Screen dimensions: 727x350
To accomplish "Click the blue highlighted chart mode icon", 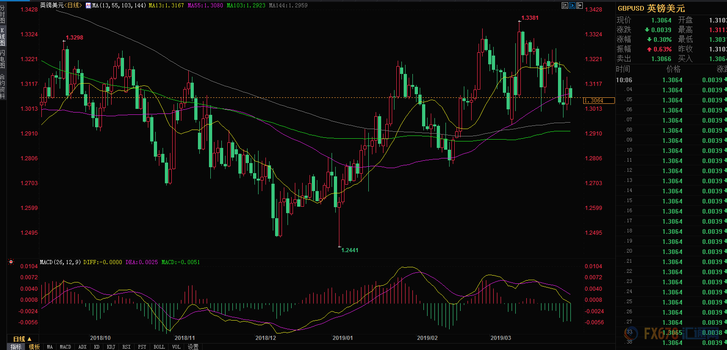I will [x=572, y=6].
